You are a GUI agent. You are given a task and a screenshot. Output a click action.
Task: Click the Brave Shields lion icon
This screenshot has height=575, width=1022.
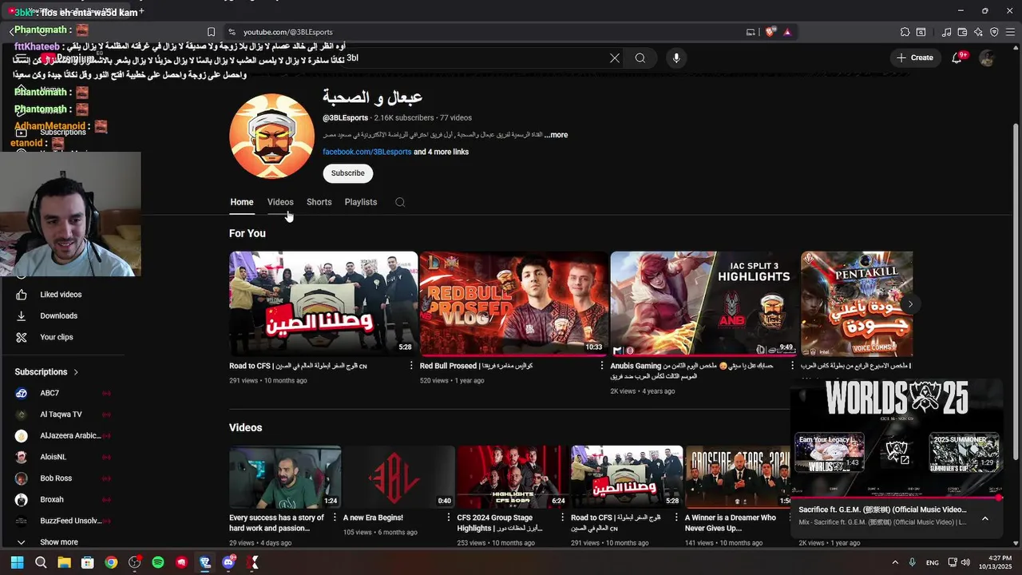click(x=770, y=32)
